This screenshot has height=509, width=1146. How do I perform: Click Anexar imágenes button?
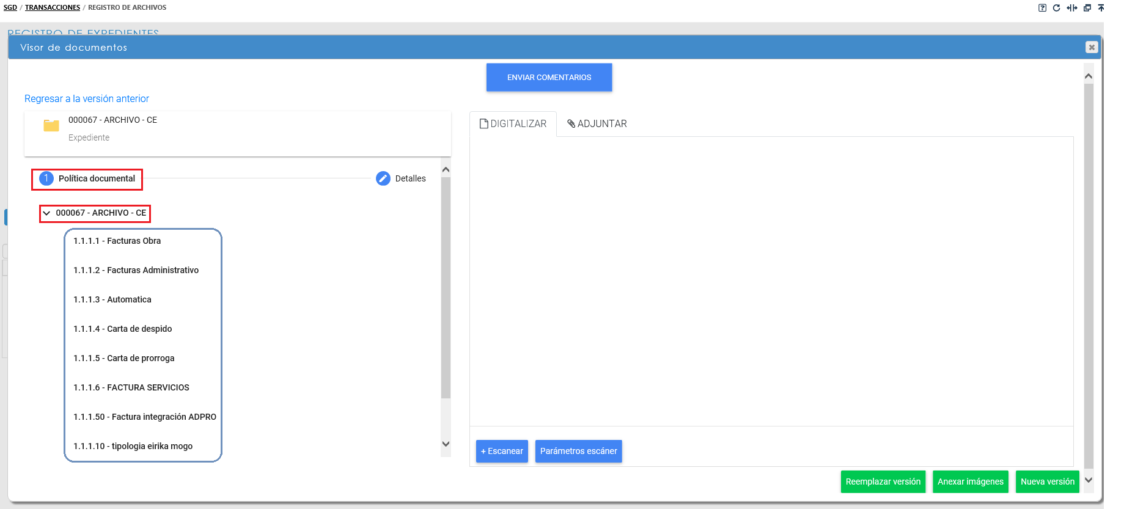pos(971,482)
